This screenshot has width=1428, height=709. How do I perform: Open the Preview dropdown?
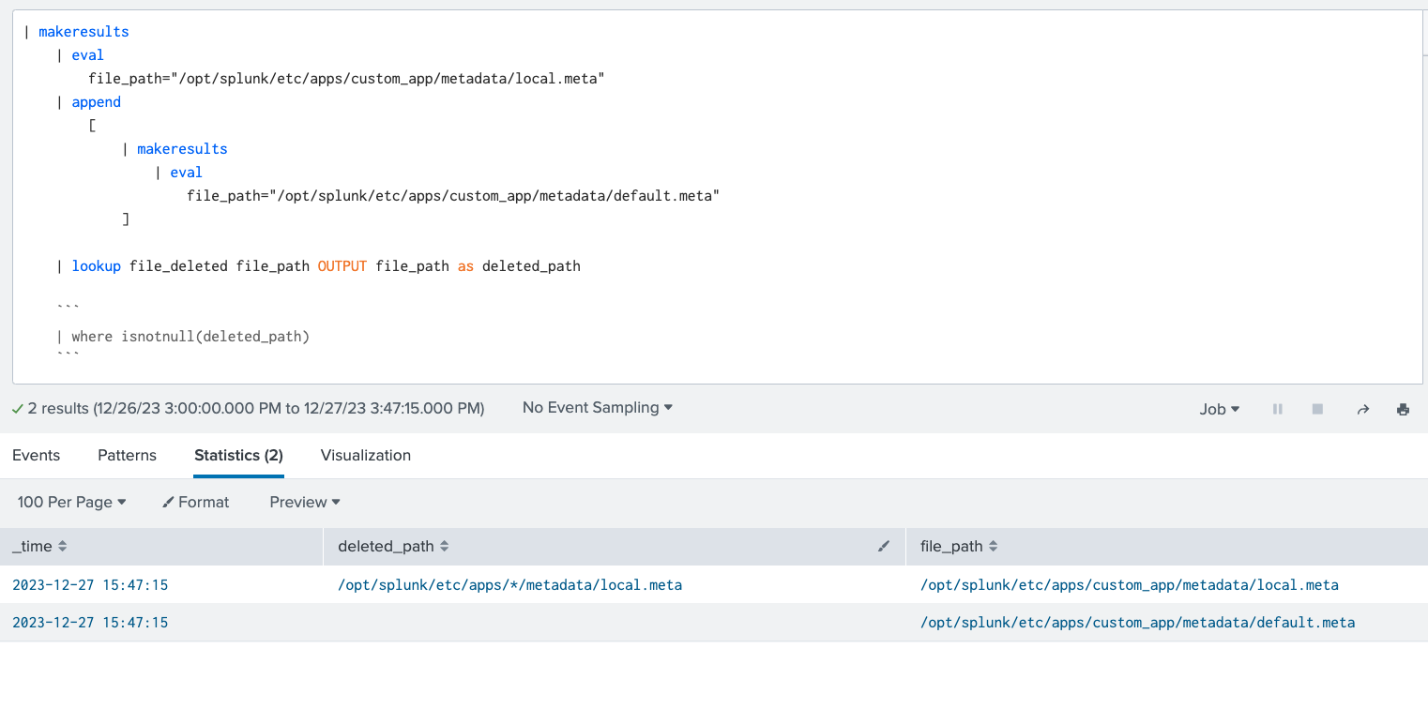click(x=303, y=502)
